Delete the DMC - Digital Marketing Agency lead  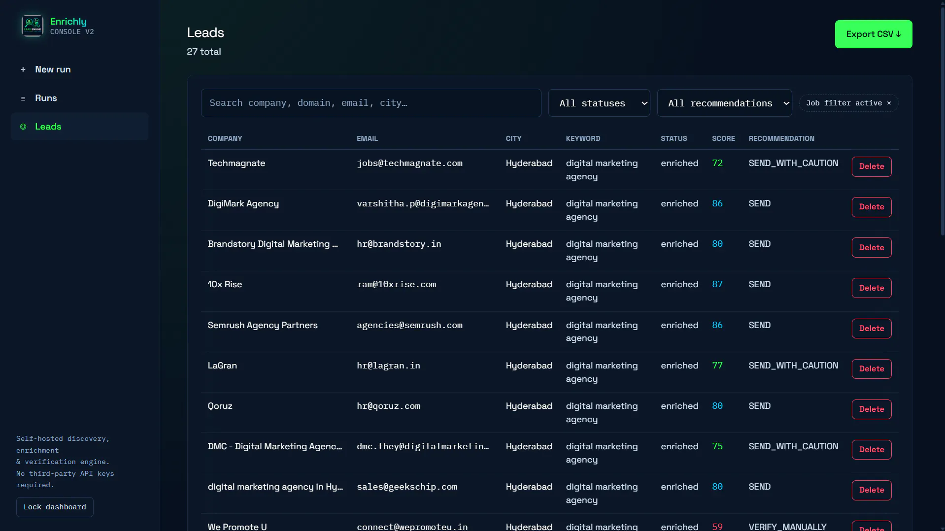click(x=871, y=449)
